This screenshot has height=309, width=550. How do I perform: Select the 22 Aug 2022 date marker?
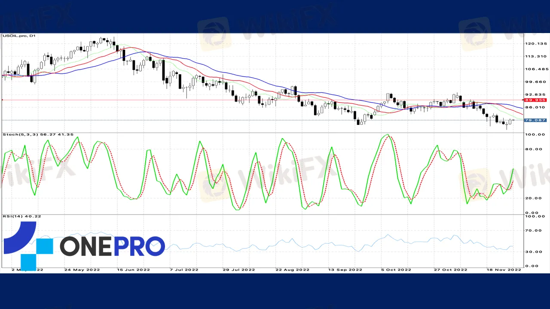click(x=293, y=270)
